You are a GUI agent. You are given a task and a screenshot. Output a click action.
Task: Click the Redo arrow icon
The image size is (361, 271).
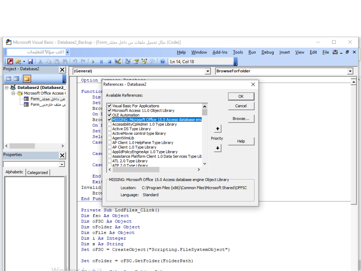pyautogui.click(x=83, y=61)
